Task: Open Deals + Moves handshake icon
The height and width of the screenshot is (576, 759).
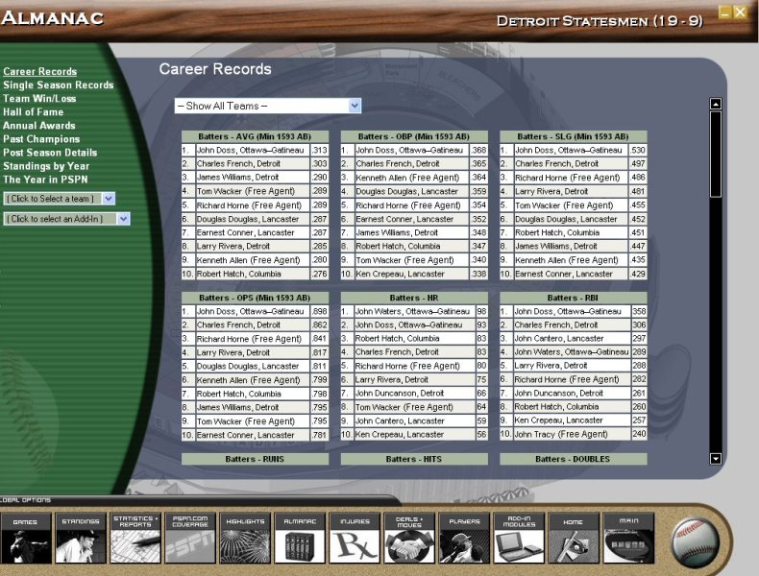Action: pyautogui.click(x=409, y=538)
